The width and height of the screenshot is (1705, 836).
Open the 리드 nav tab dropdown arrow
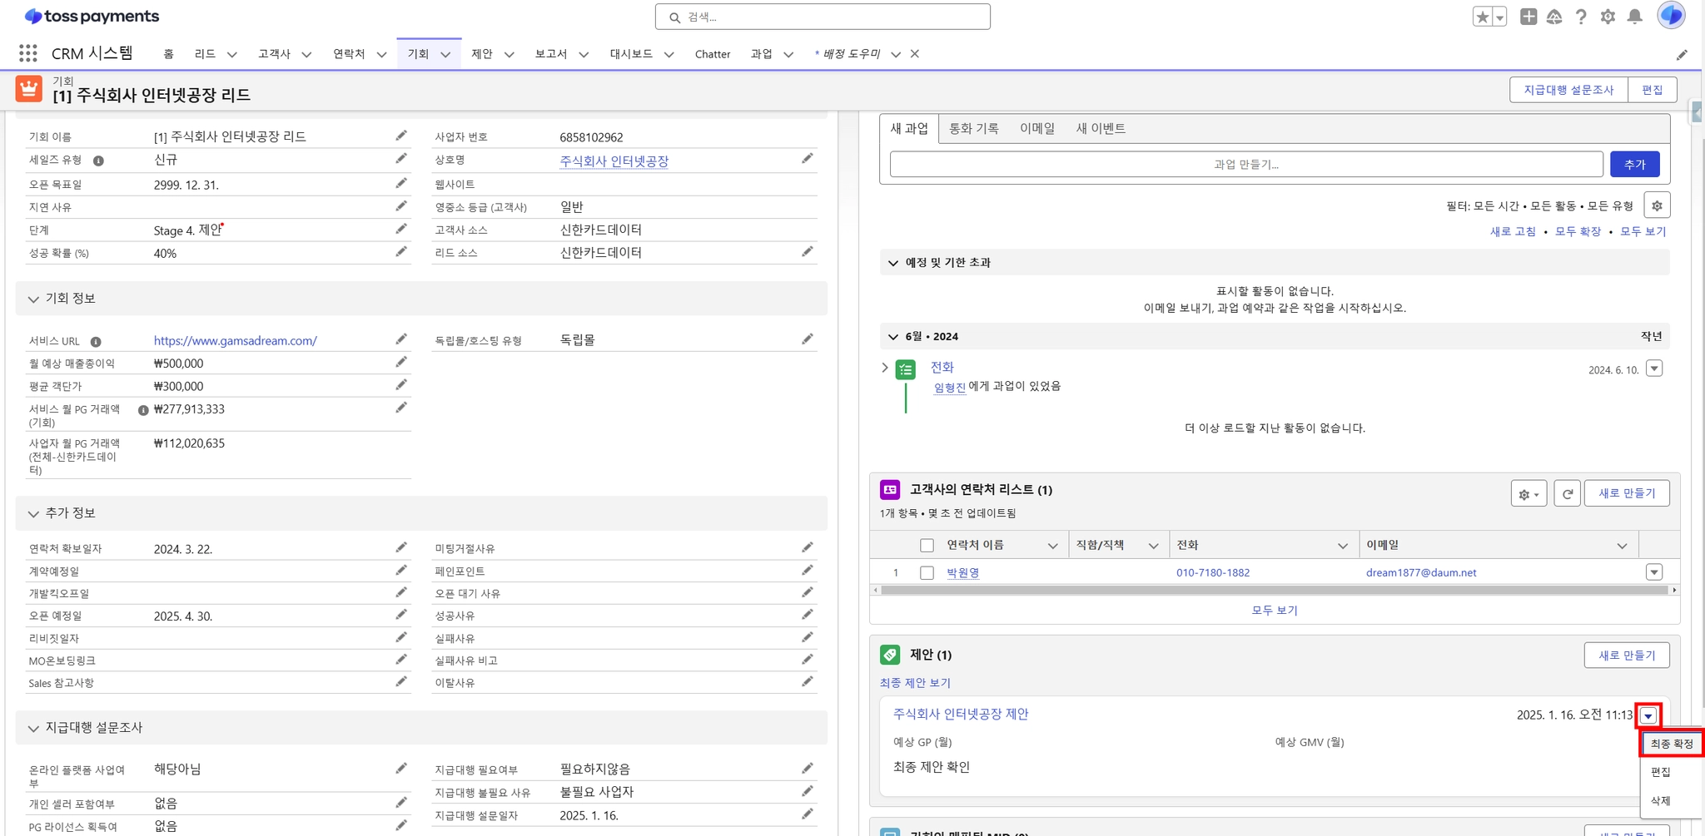232,54
